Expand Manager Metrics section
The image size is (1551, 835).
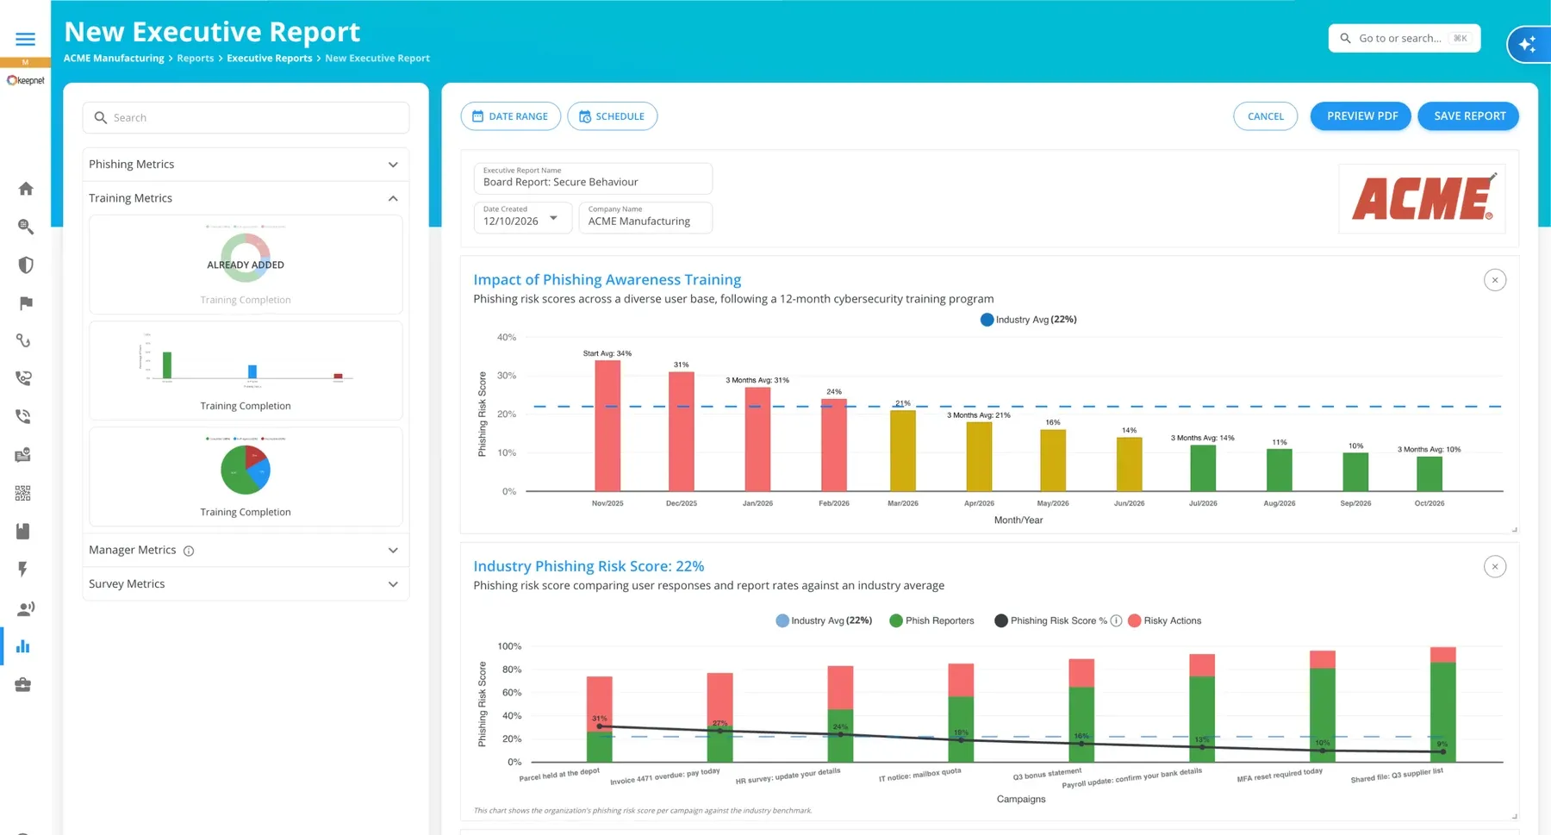coord(246,550)
